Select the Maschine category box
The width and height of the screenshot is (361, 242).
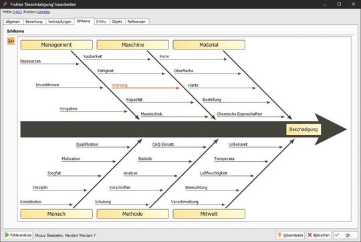[132, 45]
